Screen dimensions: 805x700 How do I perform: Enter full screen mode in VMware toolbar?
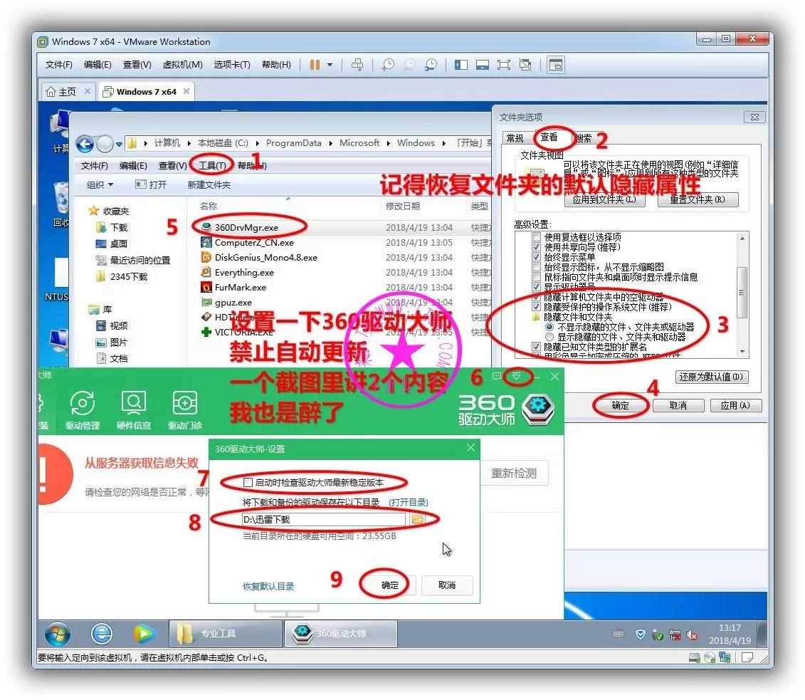tap(504, 65)
